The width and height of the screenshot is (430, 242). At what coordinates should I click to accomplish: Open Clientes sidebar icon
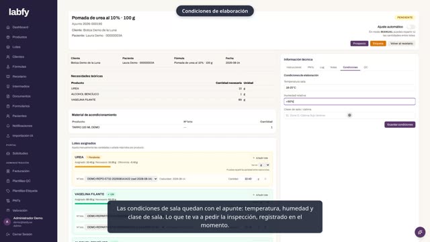click(x=8, y=57)
